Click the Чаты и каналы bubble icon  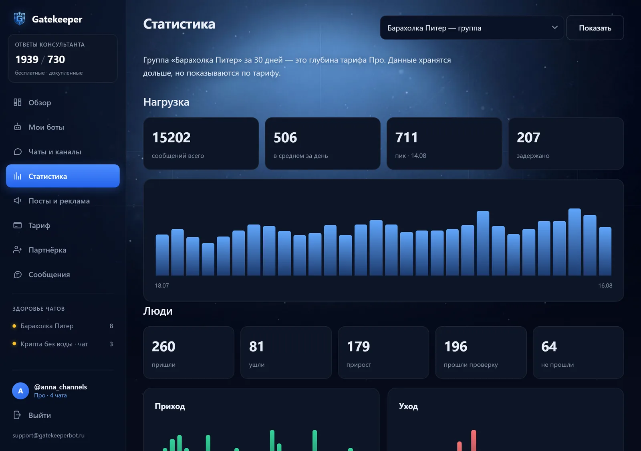click(x=17, y=152)
